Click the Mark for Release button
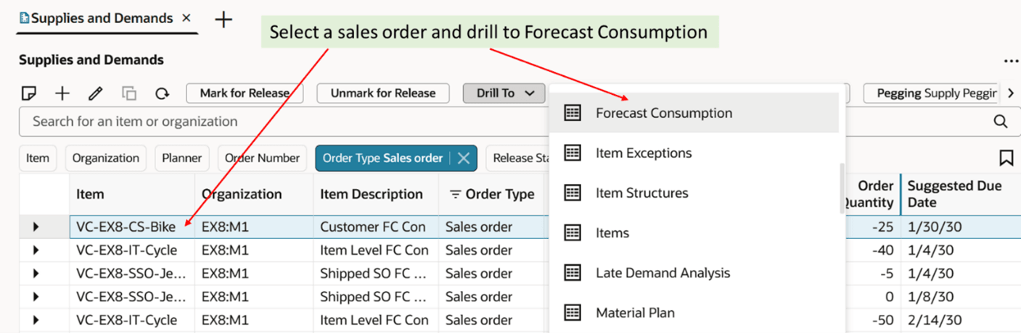Image resolution: width=1021 pixels, height=333 pixels. (245, 93)
